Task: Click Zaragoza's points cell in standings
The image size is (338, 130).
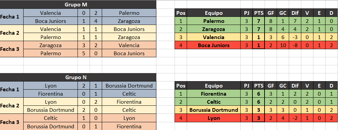Action: pyautogui.click(x=259, y=29)
